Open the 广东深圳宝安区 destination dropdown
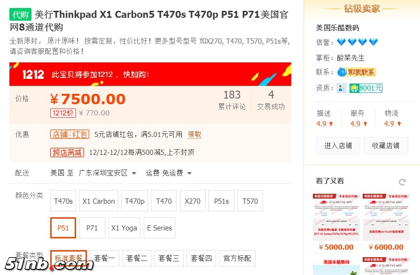Viewport: 420px width, 275px height. [108, 173]
